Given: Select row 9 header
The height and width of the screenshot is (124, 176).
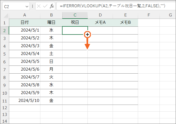Looking at the screenshot, I should click(x=5, y=85).
